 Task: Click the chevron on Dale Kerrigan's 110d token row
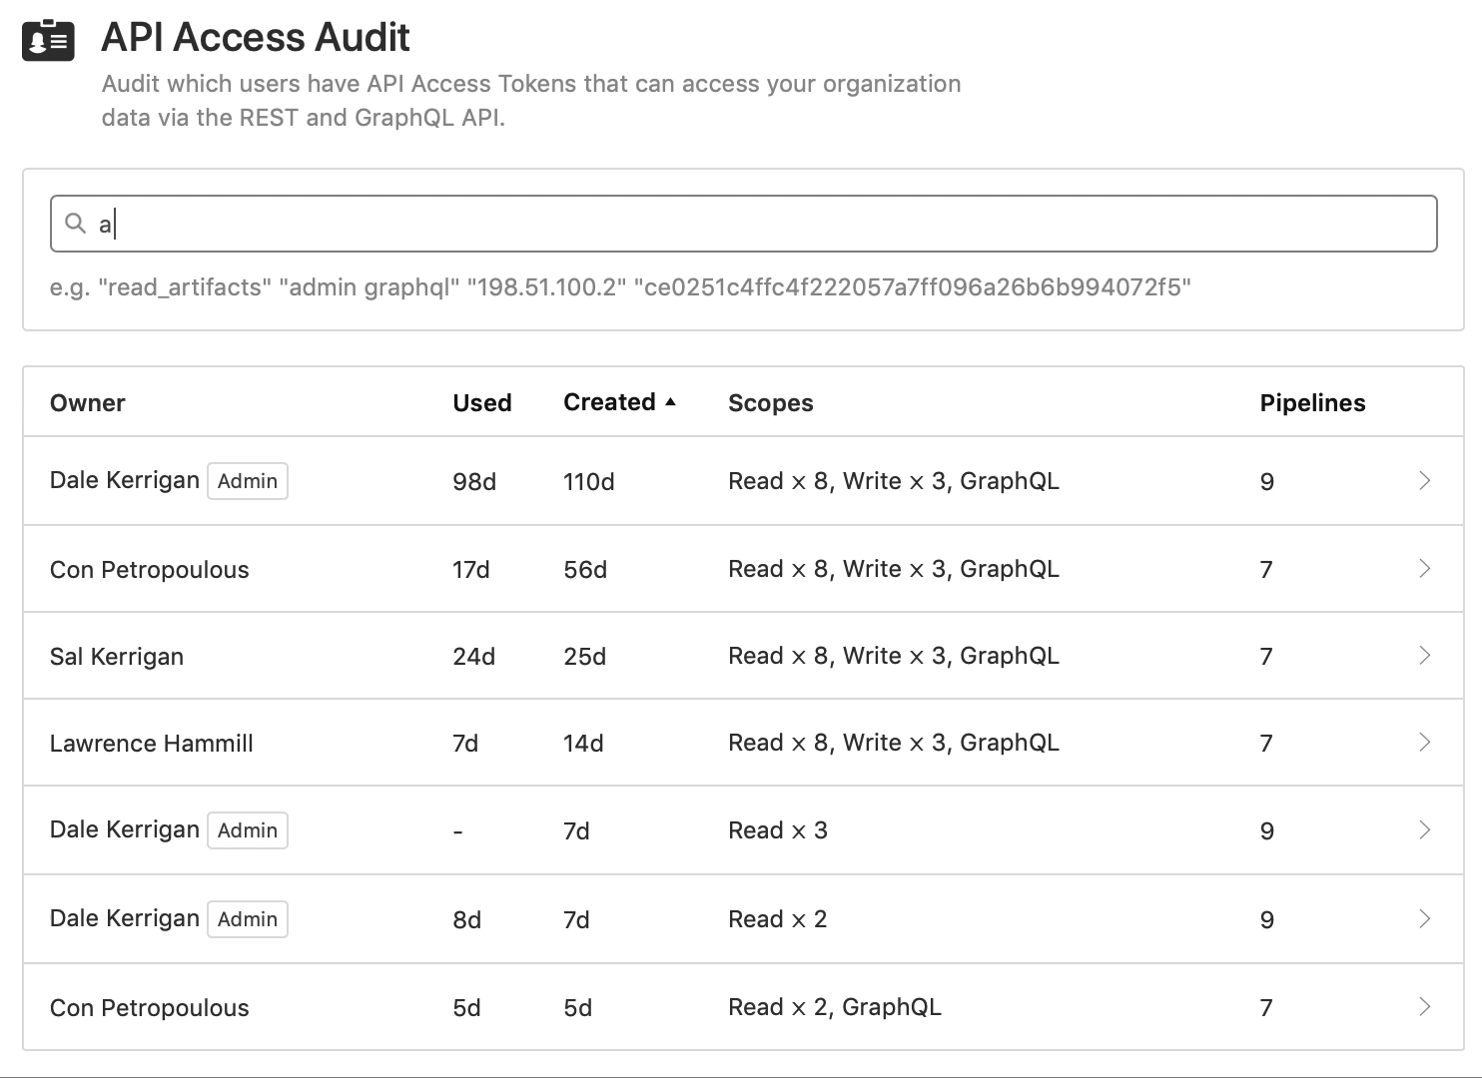[x=1425, y=480]
